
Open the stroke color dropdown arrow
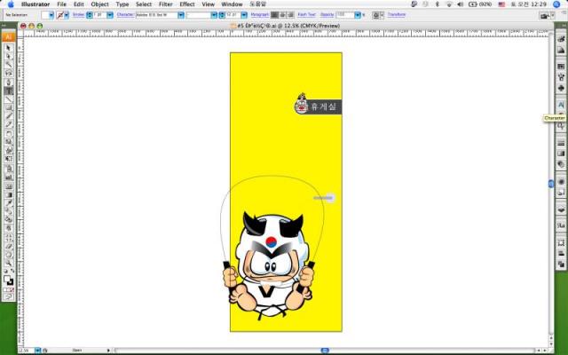coord(67,15)
